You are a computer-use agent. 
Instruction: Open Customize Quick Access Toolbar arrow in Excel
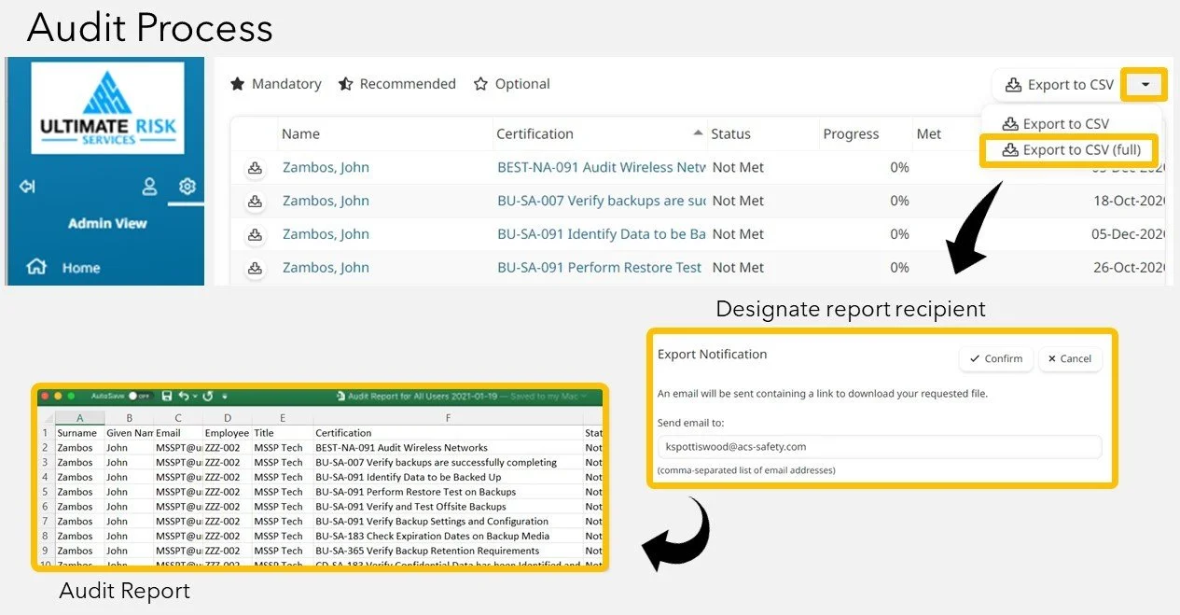(x=225, y=397)
